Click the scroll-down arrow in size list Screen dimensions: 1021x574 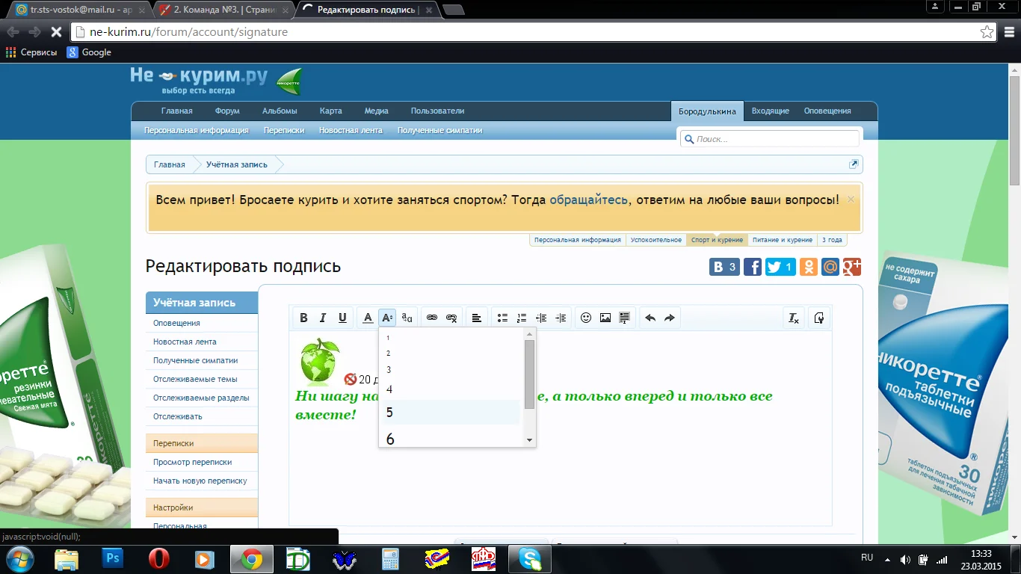tap(529, 440)
